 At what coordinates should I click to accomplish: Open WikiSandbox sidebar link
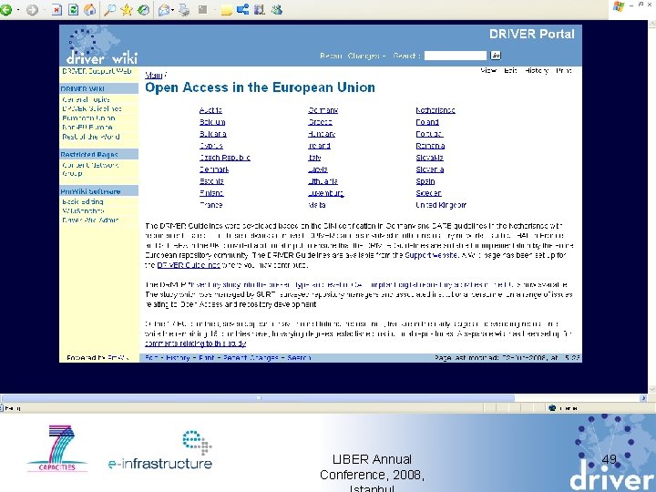tap(83, 210)
